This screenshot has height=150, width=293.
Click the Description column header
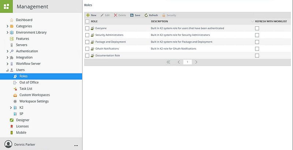[159, 22]
